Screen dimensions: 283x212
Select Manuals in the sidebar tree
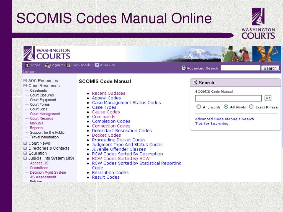(36, 123)
